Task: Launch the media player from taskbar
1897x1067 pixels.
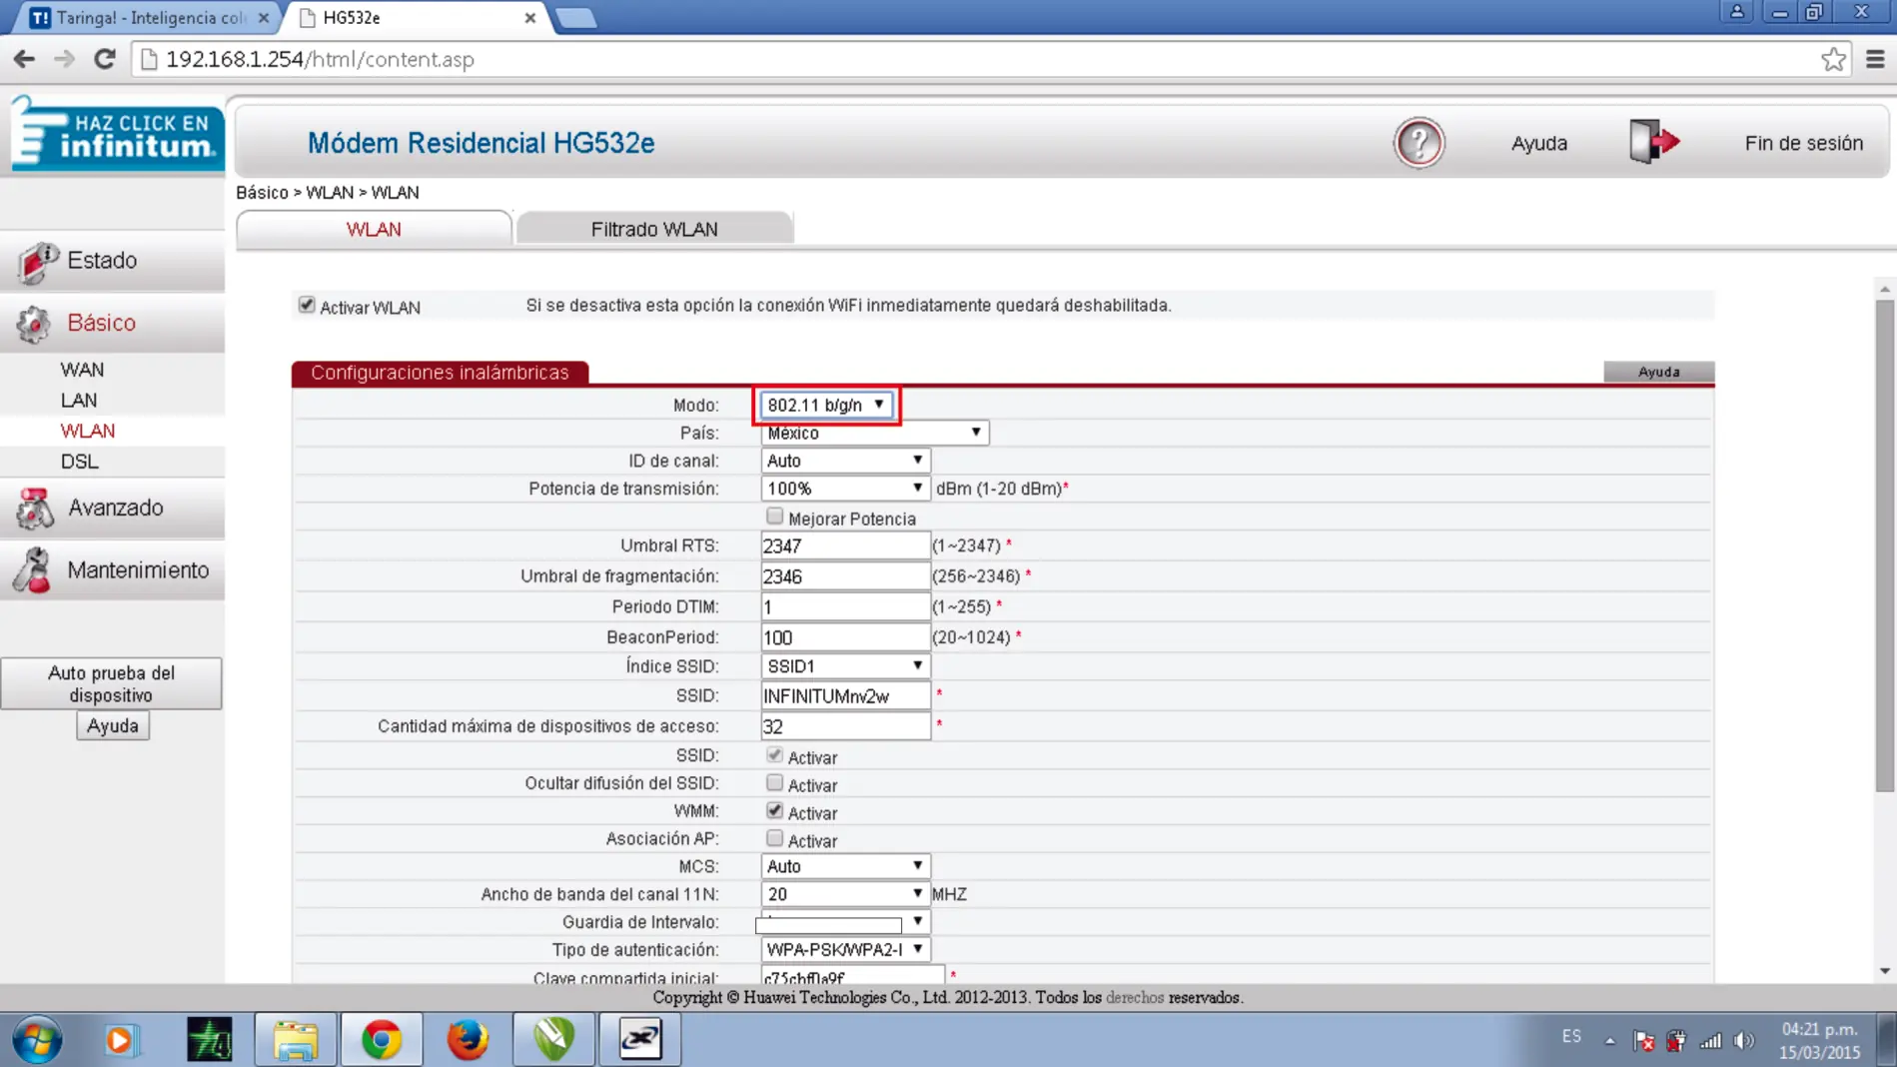Action: tap(120, 1040)
